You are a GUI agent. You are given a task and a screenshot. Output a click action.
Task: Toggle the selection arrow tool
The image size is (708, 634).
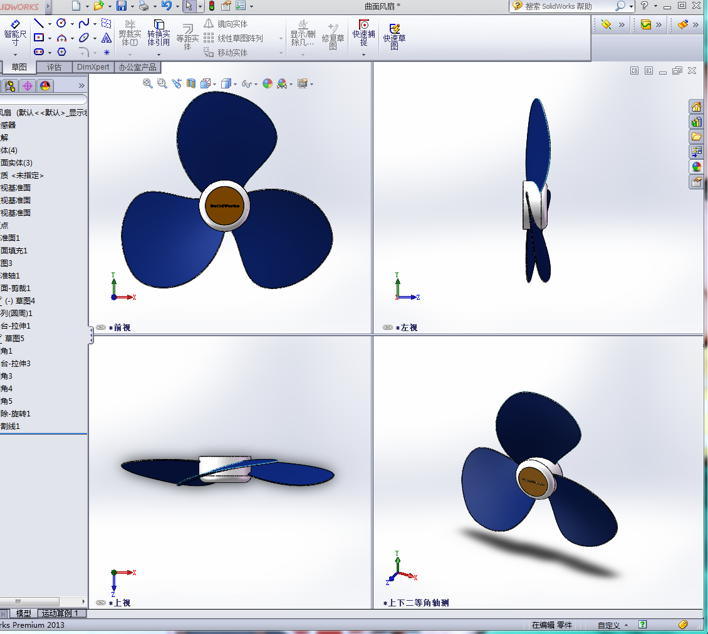tap(189, 6)
